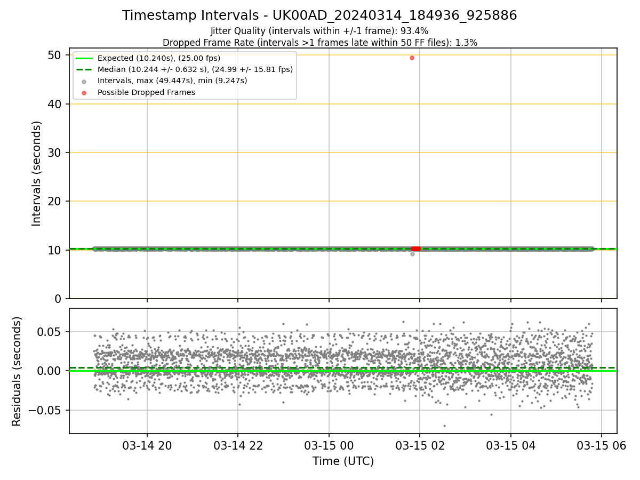Click the x-axis tick label '03-15 04'
This screenshot has height=480, width=640.
click(x=511, y=446)
